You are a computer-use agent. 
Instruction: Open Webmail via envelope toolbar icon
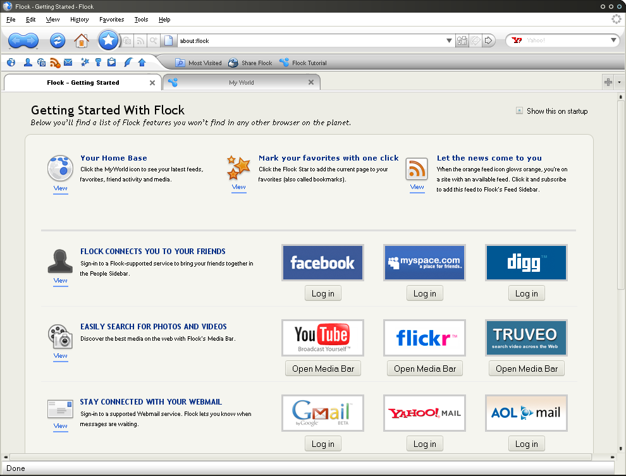click(68, 62)
